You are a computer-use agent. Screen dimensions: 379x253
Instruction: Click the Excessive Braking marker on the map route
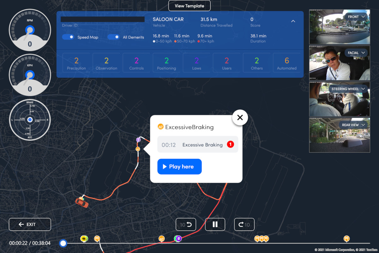point(138,149)
